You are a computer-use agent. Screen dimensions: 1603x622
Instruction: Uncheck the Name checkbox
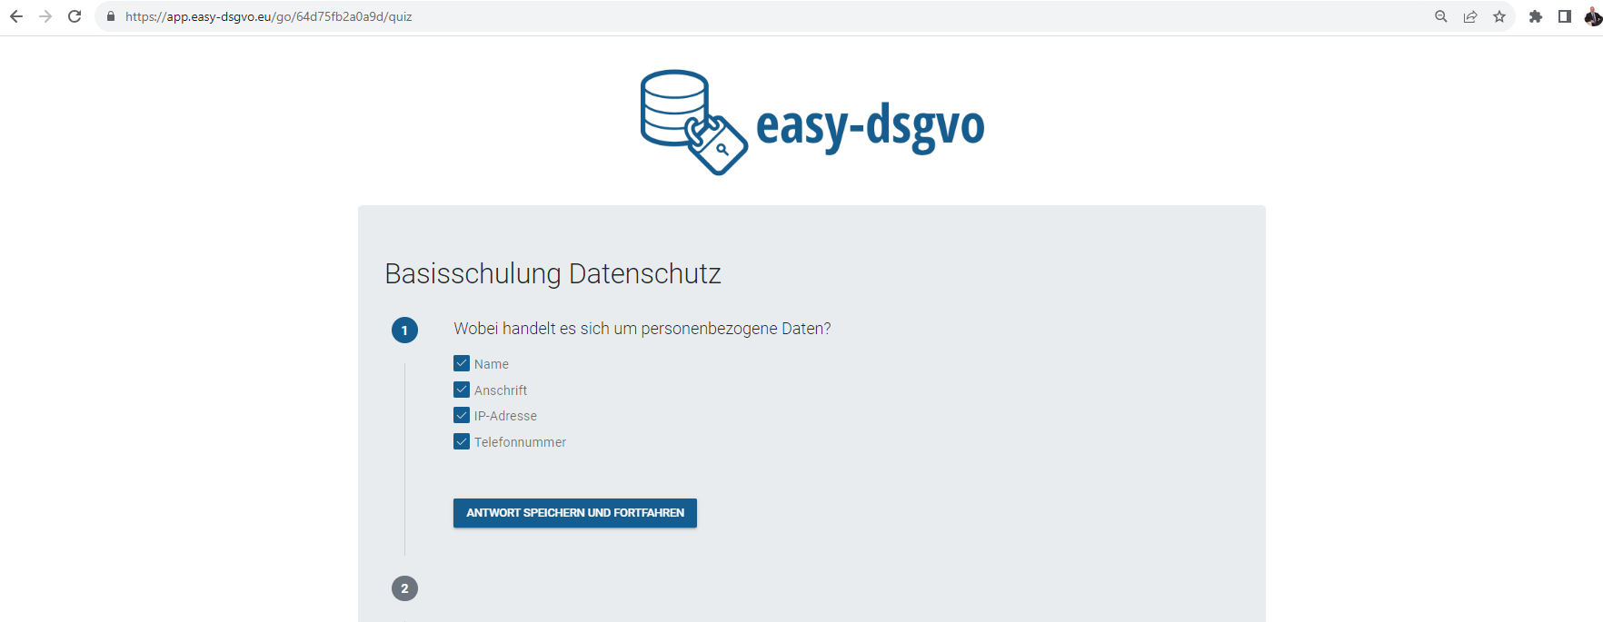[462, 363]
